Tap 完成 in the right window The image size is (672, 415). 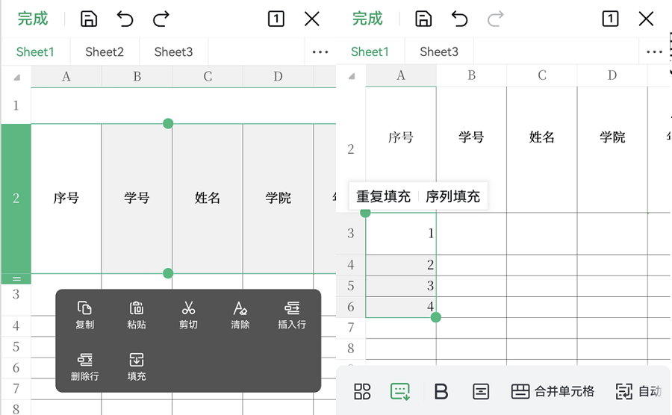pyautogui.click(x=367, y=19)
